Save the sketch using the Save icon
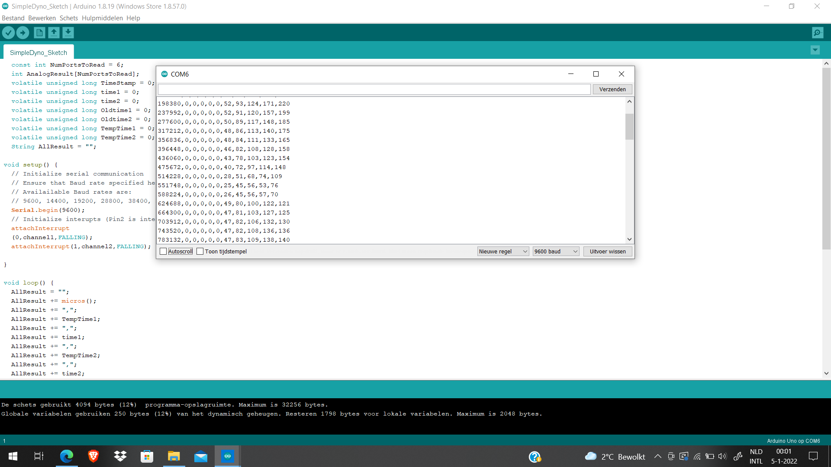This screenshot has width=831, height=467. click(68, 32)
